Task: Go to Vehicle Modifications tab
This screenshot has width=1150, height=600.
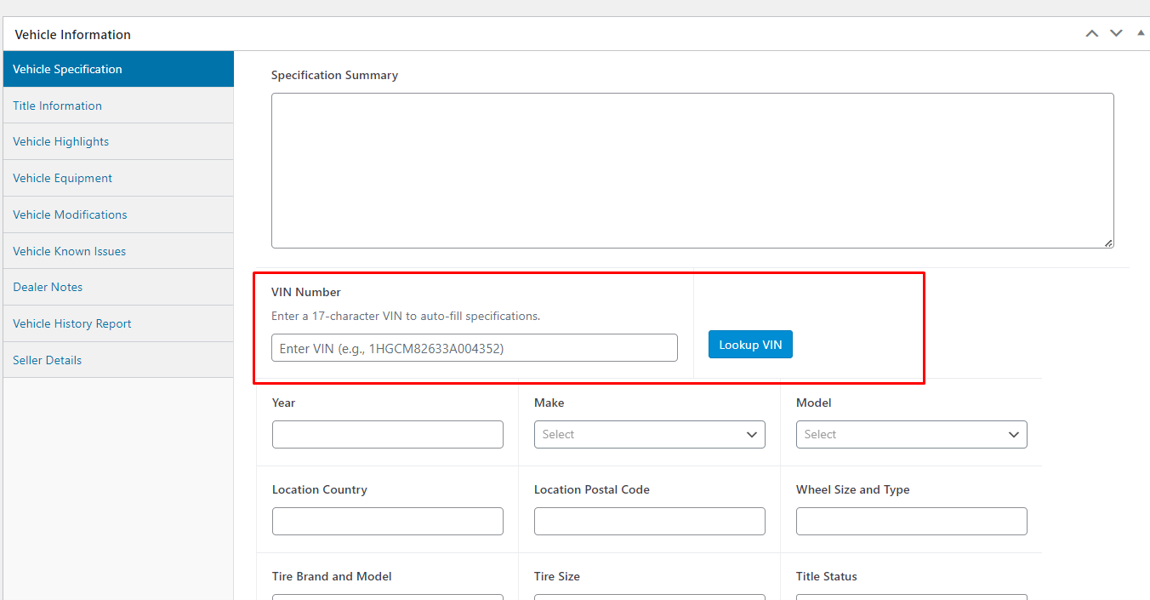Action: (118, 214)
